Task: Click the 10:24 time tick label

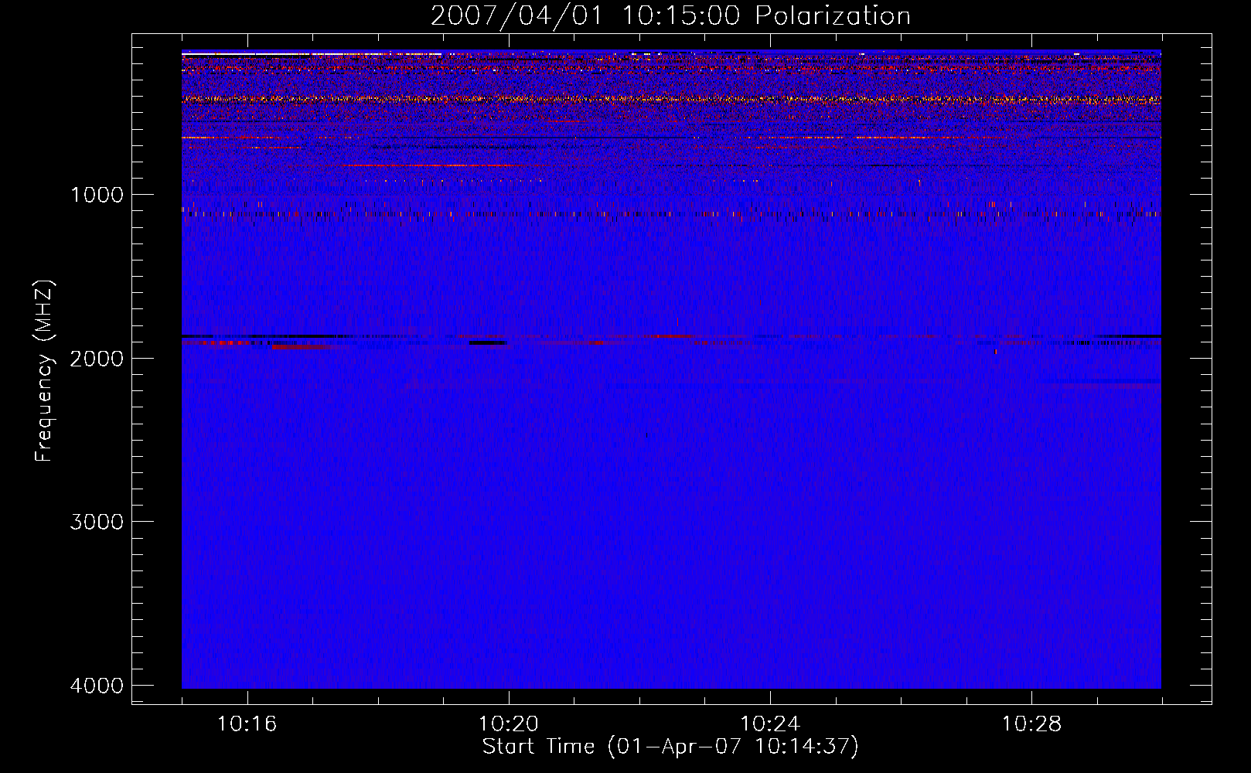Action: 770,724
